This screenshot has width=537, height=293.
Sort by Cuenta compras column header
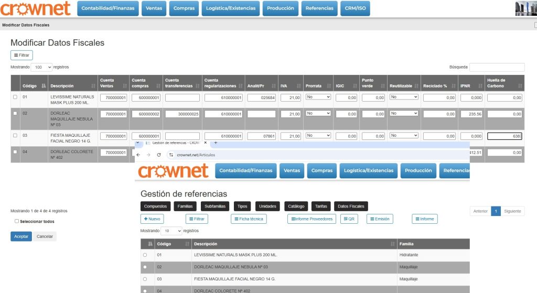coord(146,83)
